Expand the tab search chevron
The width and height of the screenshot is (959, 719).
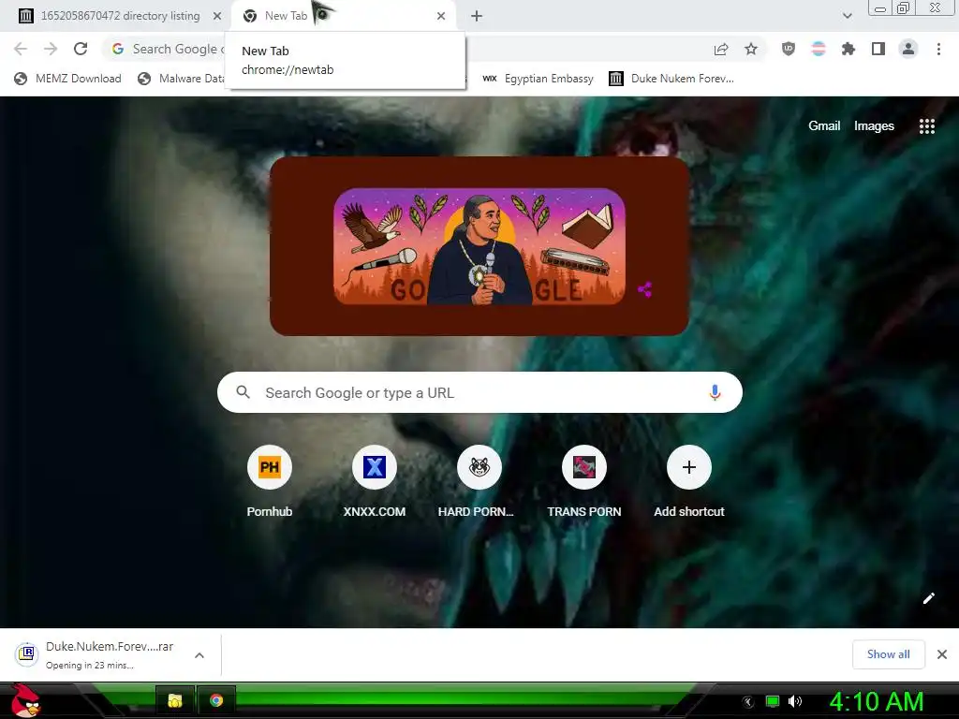point(847,16)
